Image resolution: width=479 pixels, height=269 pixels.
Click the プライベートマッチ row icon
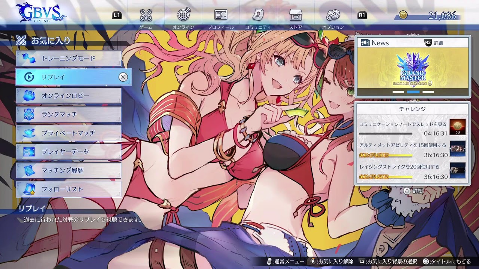click(x=29, y=133)
